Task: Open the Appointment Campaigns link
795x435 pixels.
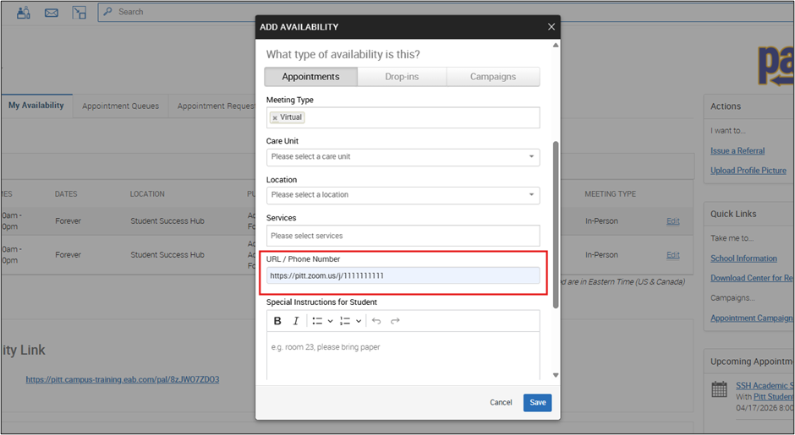Action: [x=751, y=318]
